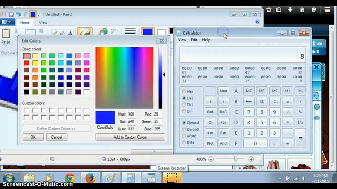This screenshot has width=337, height=189.
Task: Click the volume speaker tray icon
Action: click(304, 178)
